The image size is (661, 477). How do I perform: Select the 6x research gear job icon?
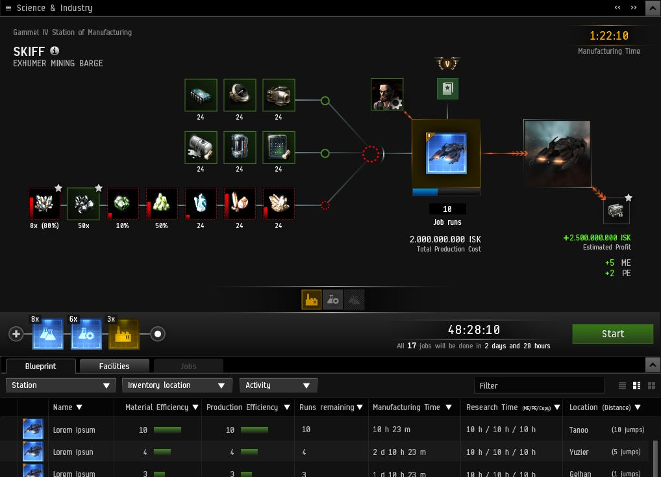(x=86, y=334)
